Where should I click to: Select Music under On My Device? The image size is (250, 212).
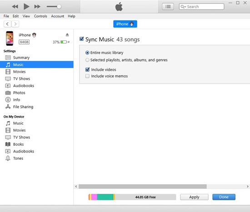click(x=37, y=123)
